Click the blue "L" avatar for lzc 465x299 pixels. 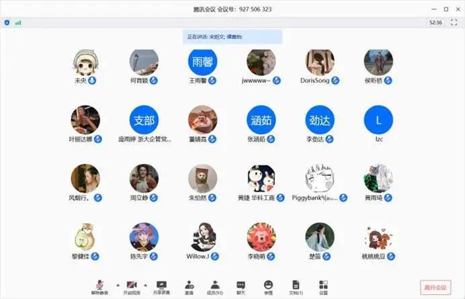click(x=378, y=120)
